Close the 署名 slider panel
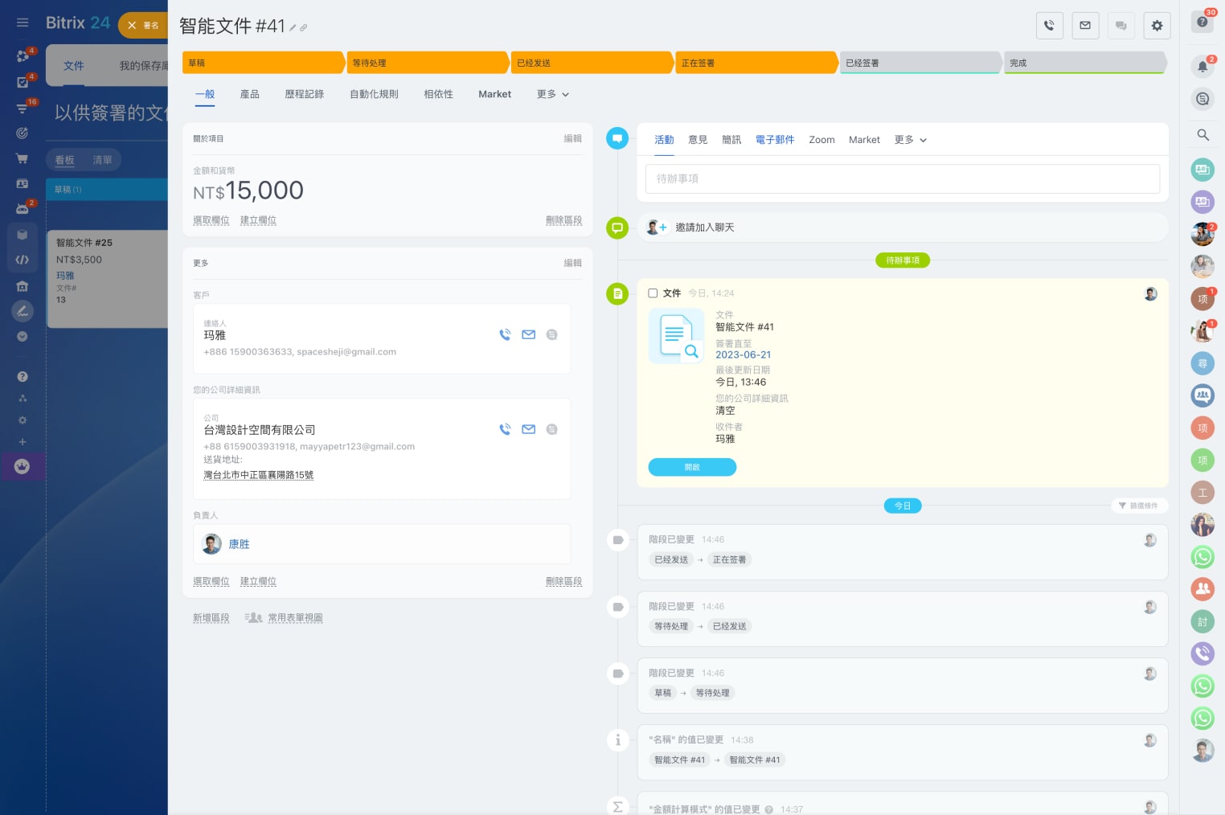1225x815 pixels. 132,26
